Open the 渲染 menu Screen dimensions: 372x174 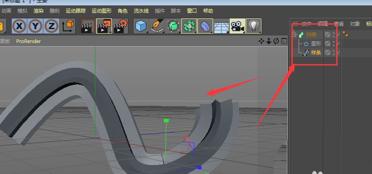(38, 11)
